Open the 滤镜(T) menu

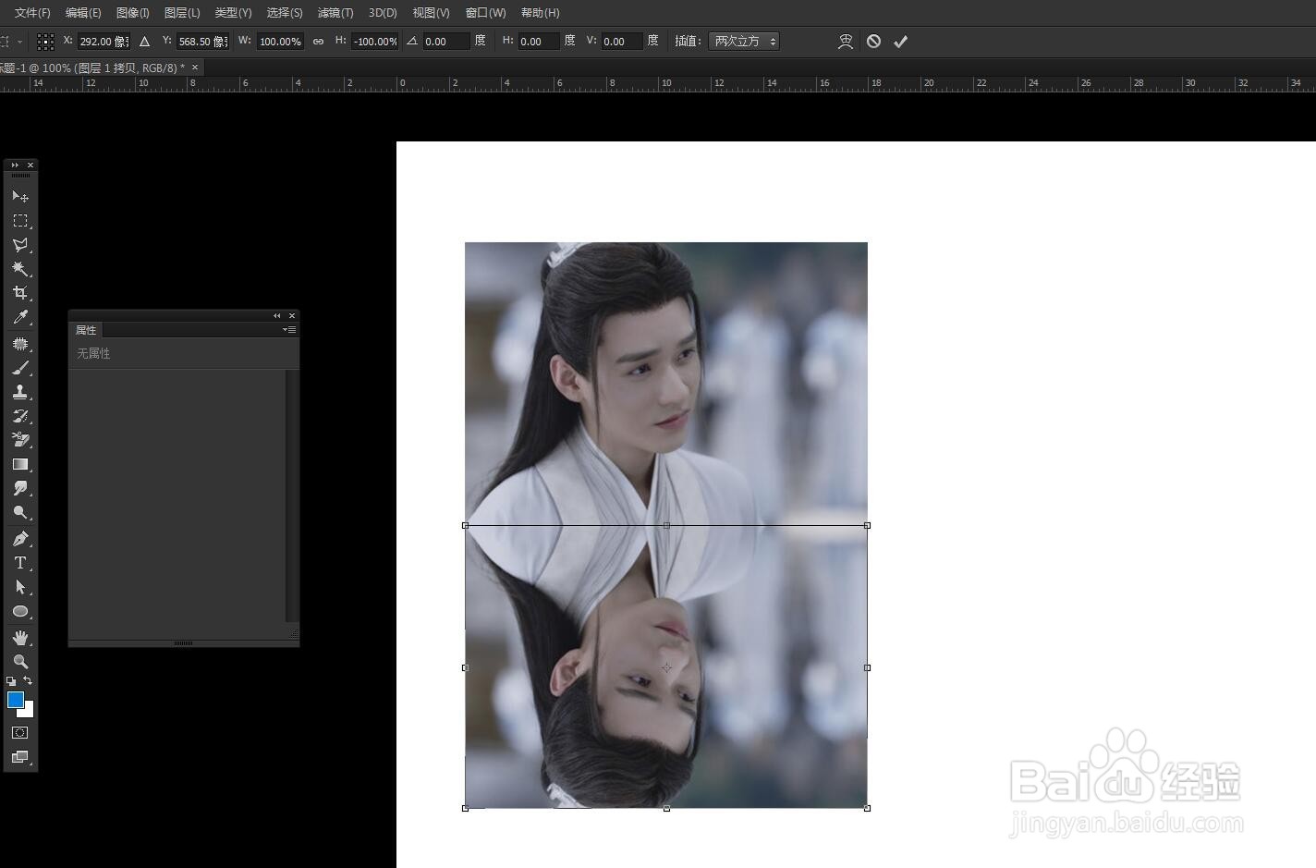click(x=335, y=13)
